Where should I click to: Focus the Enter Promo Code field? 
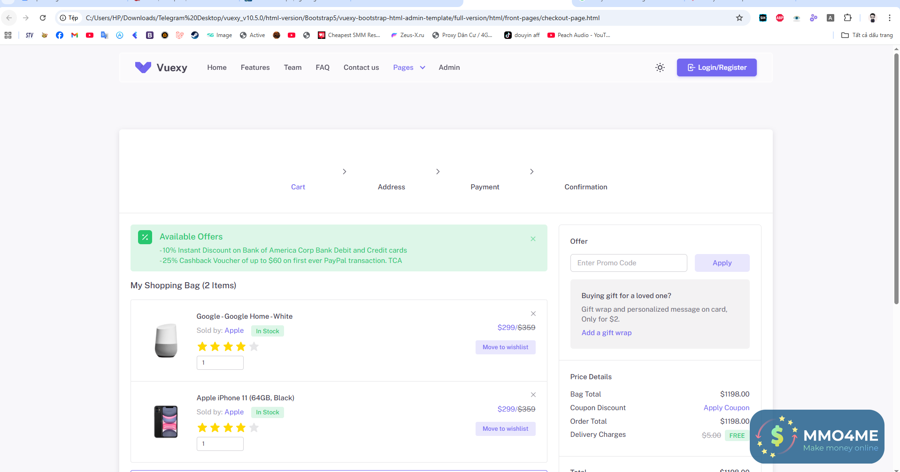coord(628,263)
